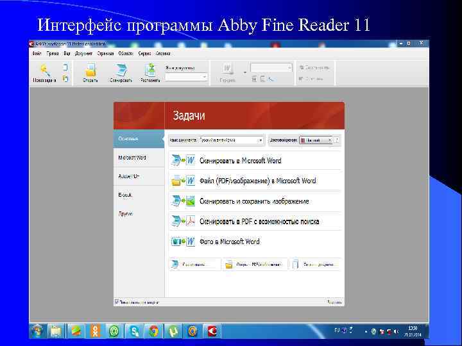The width and height of the screenshot is (462, 346).
Task: Click the Новая задача wand icon
Action: [x=45, y=70]
